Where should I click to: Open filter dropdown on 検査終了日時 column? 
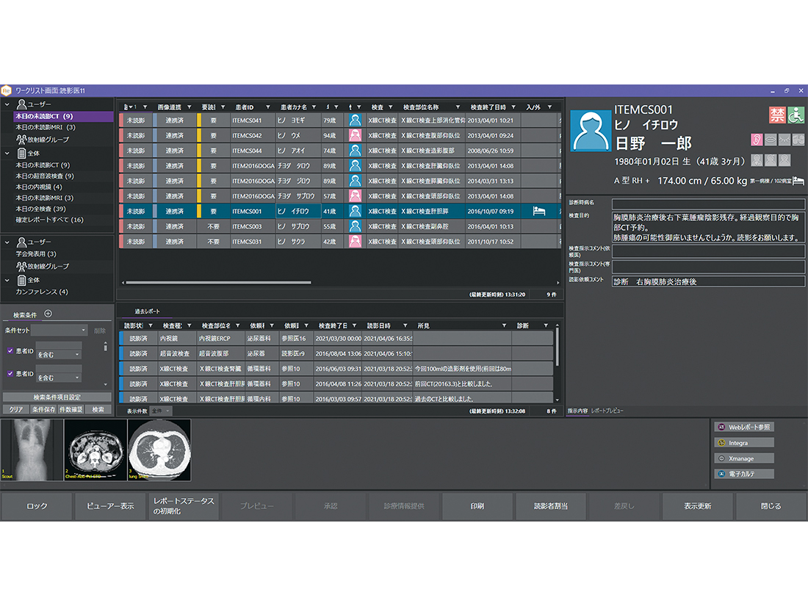[x=514, y=107]
